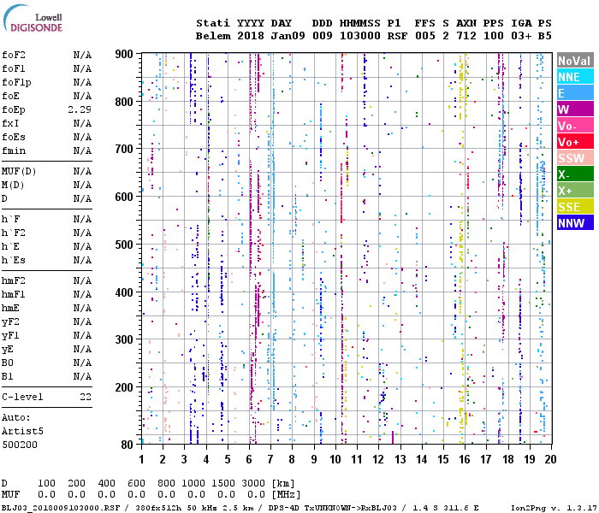The width and height of the screenshot is (599, 513).
Task: Click the 20 MHz frequency axis label
Action: 550,459
